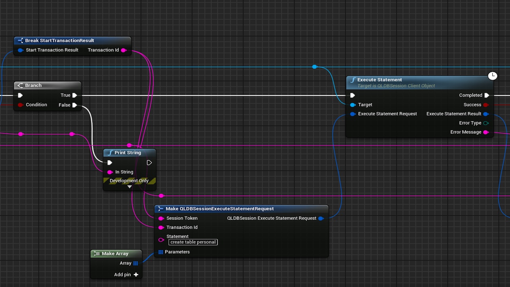This screenshot has height=287, width=510.
Task: Click Print String output execution pin
Action: [x=149, y=163]
